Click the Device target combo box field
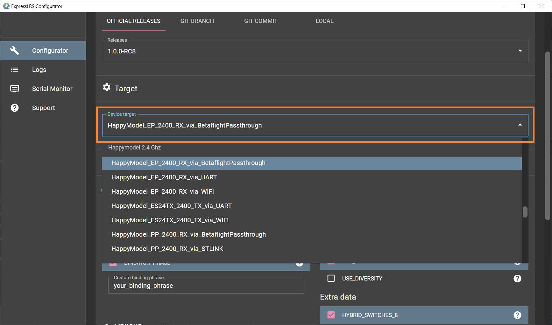The width and height of the screenshot is (552, 325). 315,125
